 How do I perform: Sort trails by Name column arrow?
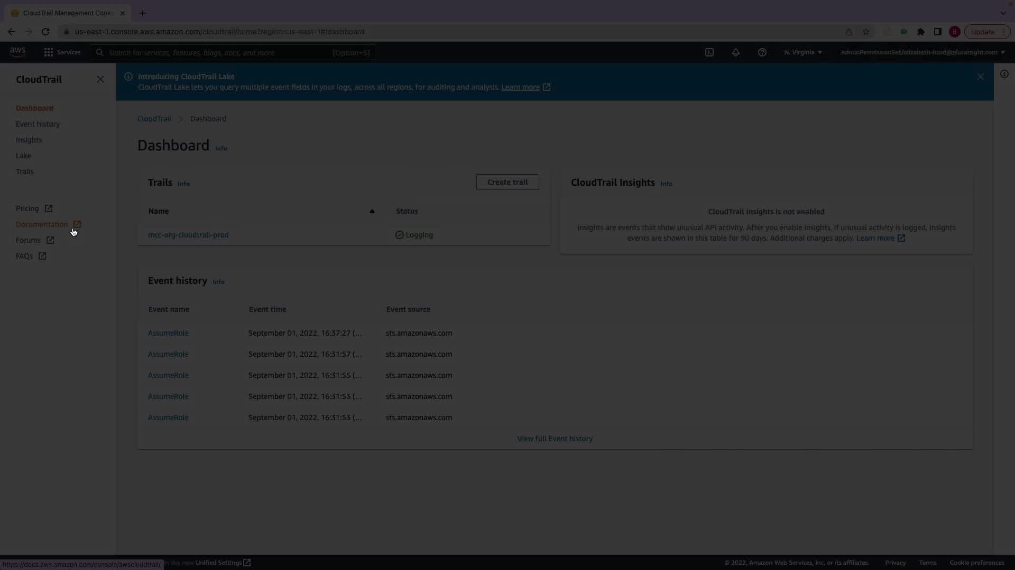[372, 211]
